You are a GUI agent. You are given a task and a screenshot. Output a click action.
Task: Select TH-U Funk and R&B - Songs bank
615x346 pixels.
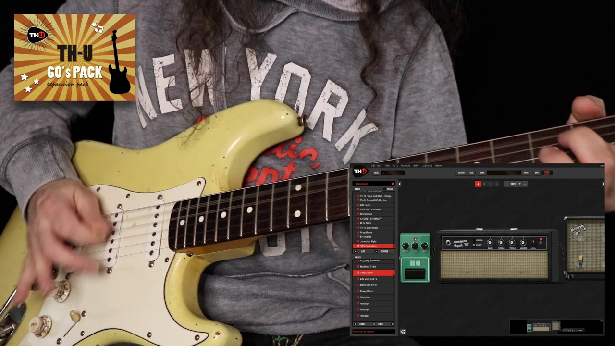(374, 196)
